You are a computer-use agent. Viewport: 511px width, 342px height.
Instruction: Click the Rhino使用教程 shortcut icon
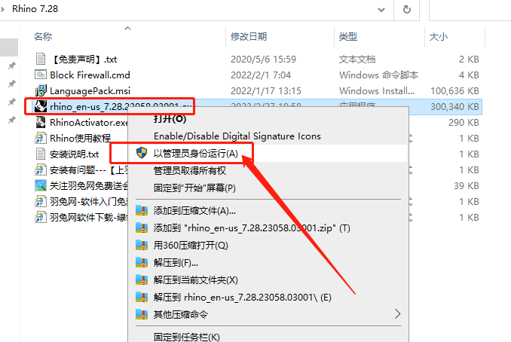coord(41,138)
